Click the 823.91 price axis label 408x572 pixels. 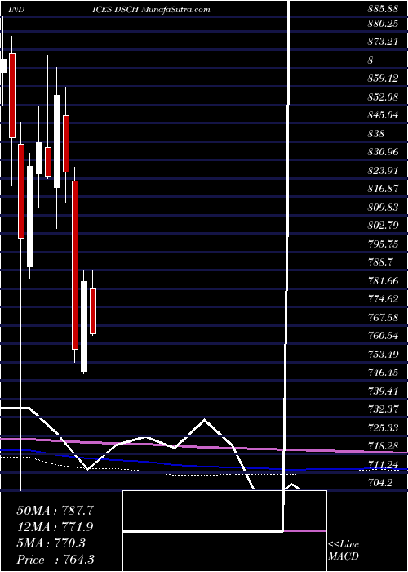click(382, 170)
